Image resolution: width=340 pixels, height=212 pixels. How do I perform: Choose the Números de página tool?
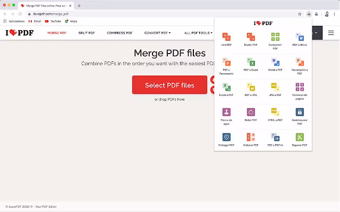pos(300,91)
